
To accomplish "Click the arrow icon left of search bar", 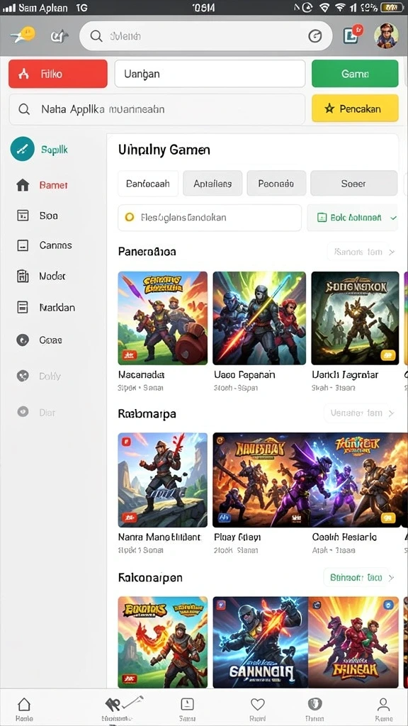I will pos(59,35).
